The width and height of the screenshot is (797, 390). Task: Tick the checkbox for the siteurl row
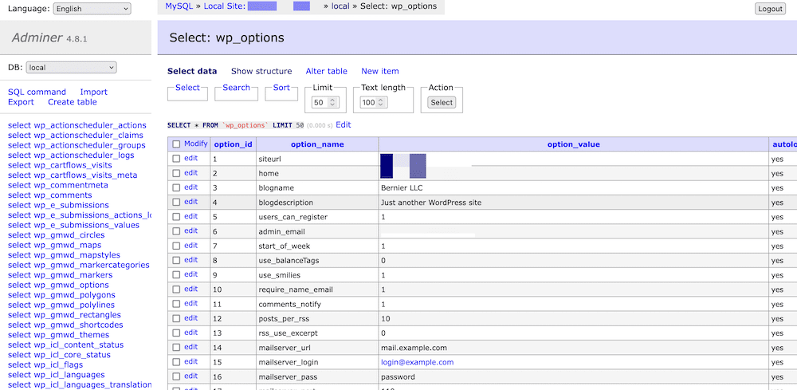[176, 159]
